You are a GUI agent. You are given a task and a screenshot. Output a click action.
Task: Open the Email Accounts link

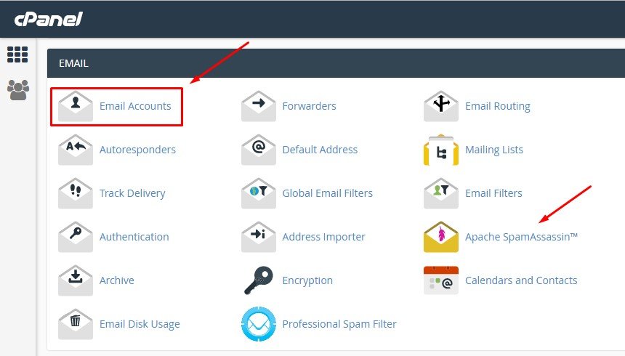point(135,106)
